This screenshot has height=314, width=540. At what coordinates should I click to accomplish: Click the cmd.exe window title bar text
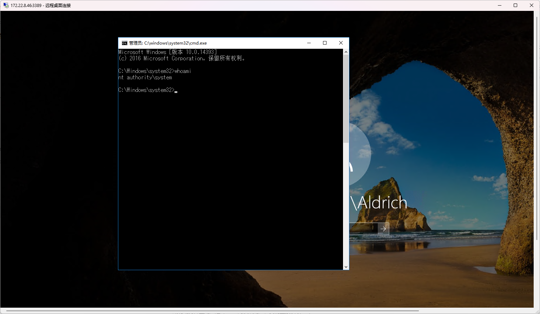pyautogui.click(x=168, y=43)
